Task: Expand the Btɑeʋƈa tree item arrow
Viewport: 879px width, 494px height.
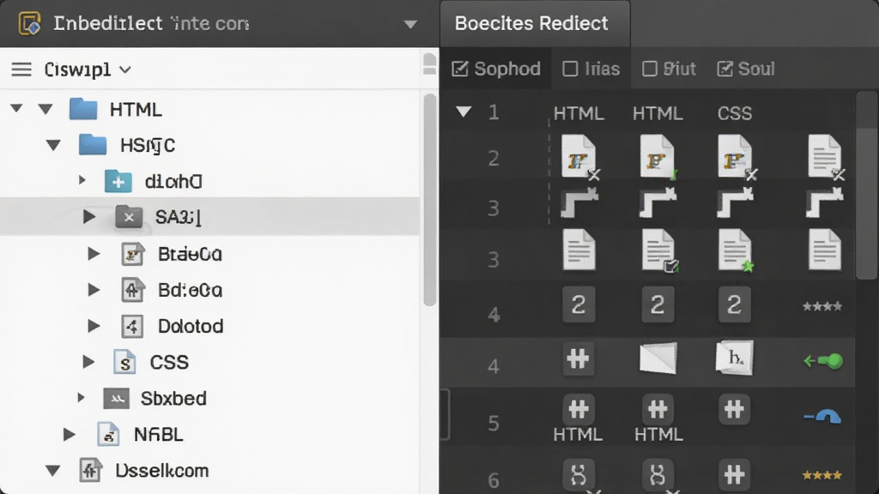Action: click(x=94, y=254)
